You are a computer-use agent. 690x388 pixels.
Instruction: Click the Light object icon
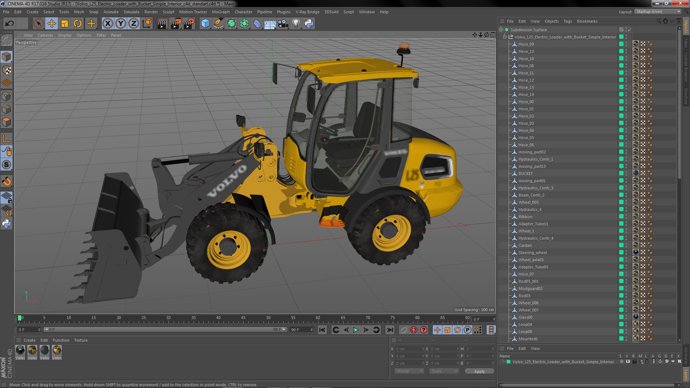[296, 24]
